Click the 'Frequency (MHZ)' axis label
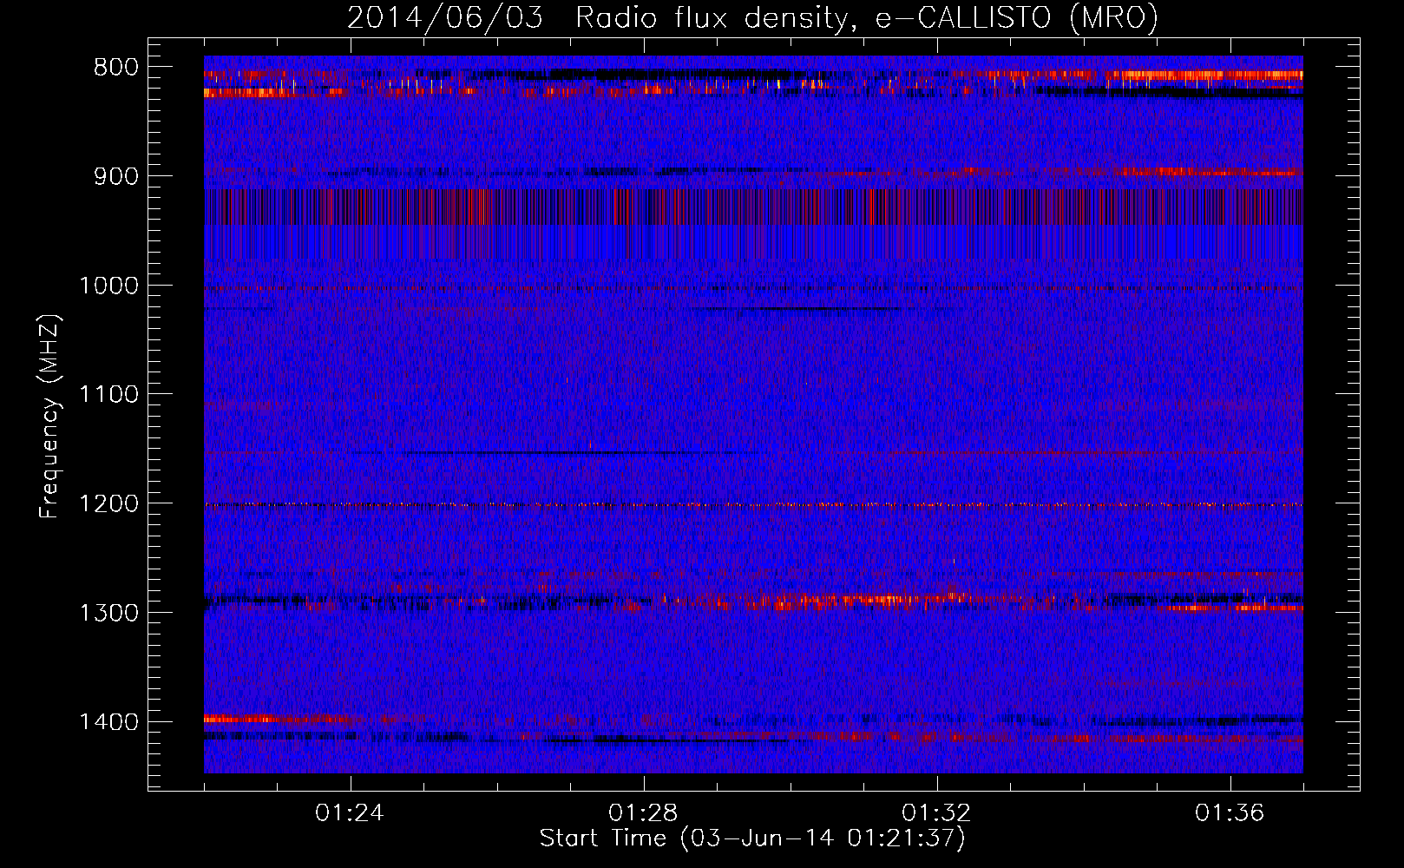Screen dimensions: 1404x868 pos(50,417)
